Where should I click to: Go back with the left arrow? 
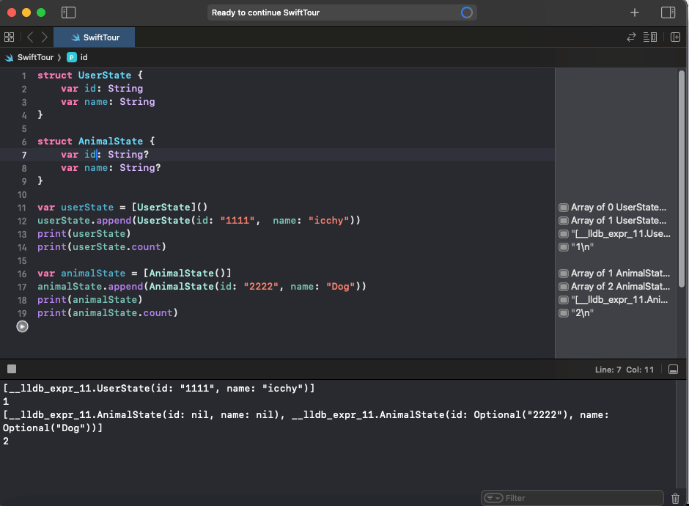point(30,37)
